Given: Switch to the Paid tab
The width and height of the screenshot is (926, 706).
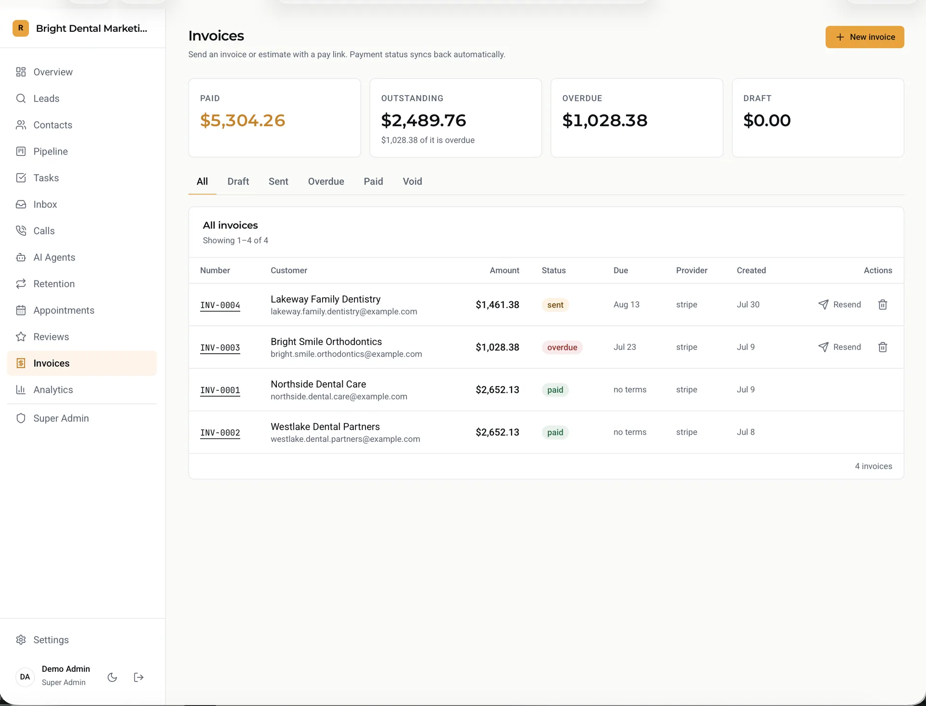Looking at the screenshot, I should [373, 182].
